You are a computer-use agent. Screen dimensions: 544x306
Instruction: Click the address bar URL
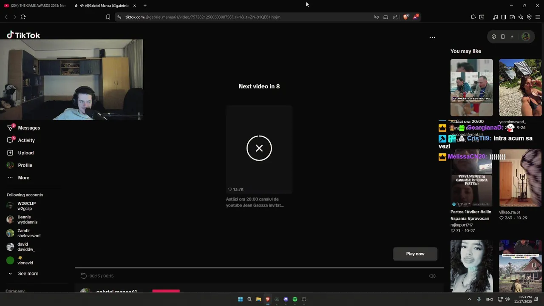203,17
